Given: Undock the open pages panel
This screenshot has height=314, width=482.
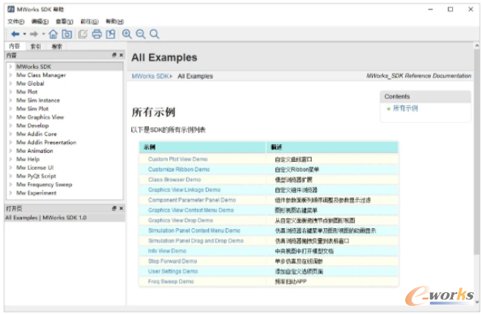Looking at the screenshot, I should coord(114,208).
